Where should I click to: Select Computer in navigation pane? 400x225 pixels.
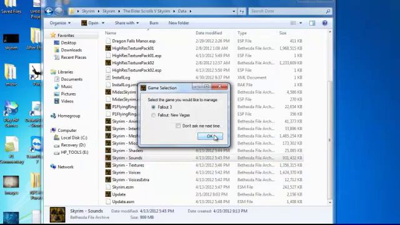click(x=67, y=131)
